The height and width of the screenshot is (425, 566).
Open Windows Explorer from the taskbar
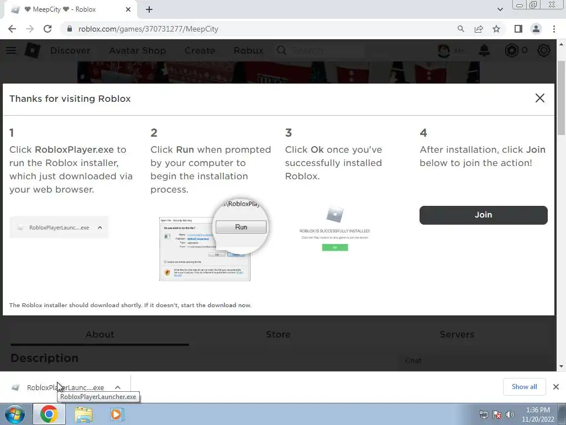coord(83,414)
